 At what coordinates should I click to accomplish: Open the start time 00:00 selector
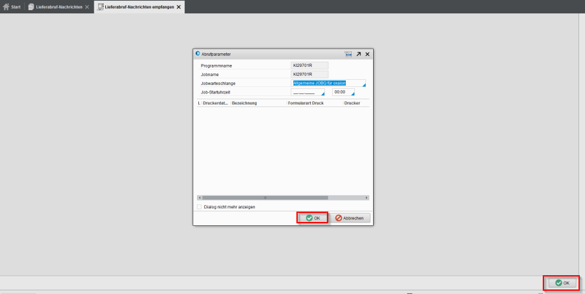coord(352,94)
